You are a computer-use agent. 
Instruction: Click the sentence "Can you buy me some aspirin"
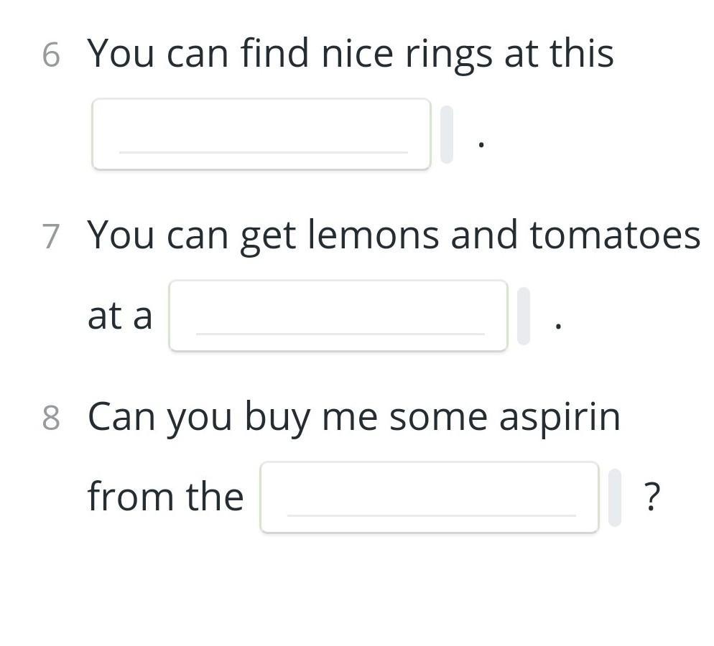(x=354, y=418)
